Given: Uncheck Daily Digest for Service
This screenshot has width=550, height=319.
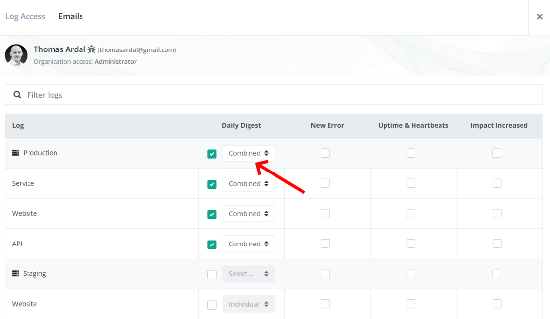Looking at the screenshot, I should [212, 184].
